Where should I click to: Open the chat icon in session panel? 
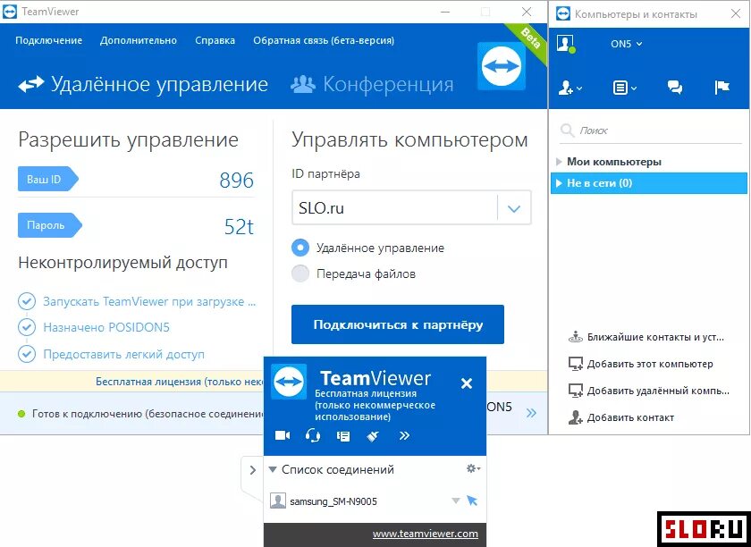[x=343, y=436]
